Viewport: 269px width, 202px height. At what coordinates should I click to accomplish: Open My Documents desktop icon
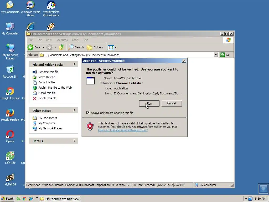tap(10, 7)
